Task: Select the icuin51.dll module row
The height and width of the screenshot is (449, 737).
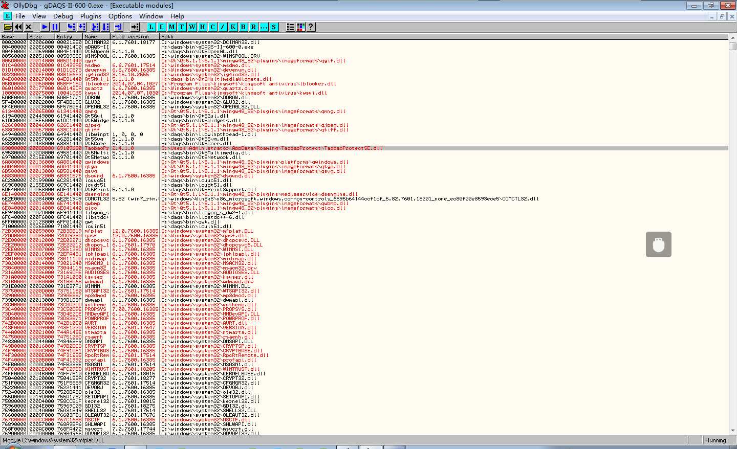Action: pyautogui.click(x=364, y=227)
